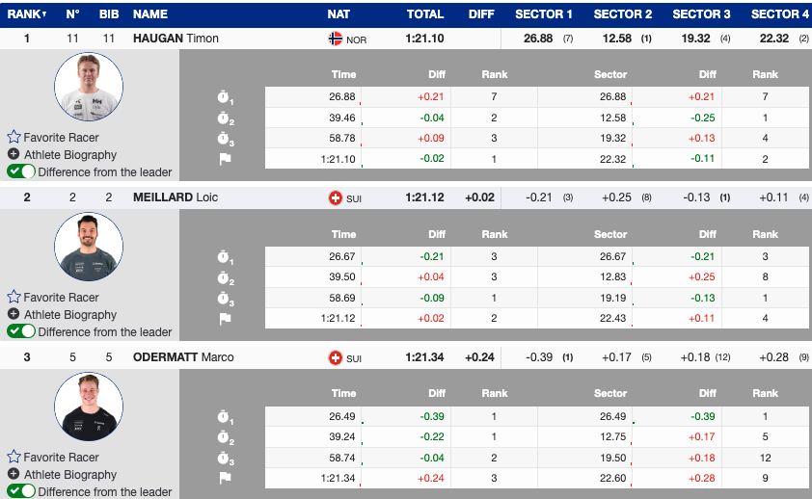The height and width of the screenshot is (499, 812).
Task: Click Norway flag icon for Haugan
Action: click(x=336, y=39)
